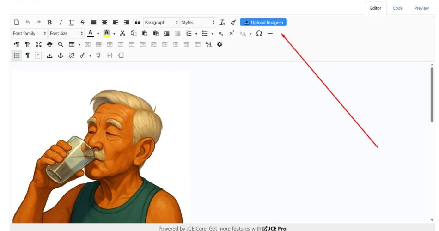Click the scissors cut icon
The height and width of the screenshot is (231, 439).
click(122, 33)
